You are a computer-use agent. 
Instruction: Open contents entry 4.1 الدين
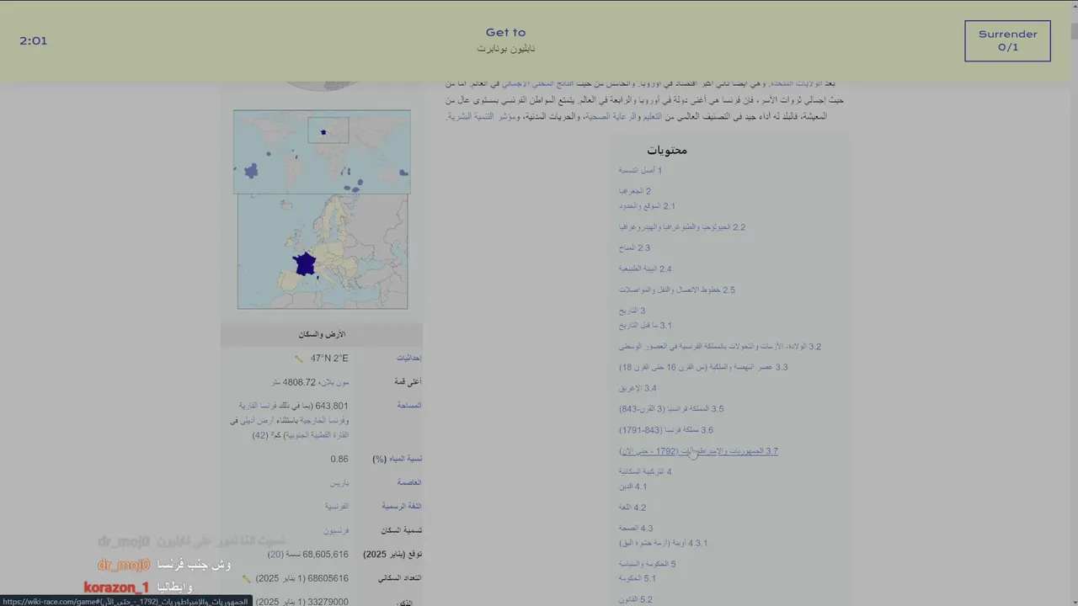632,486
